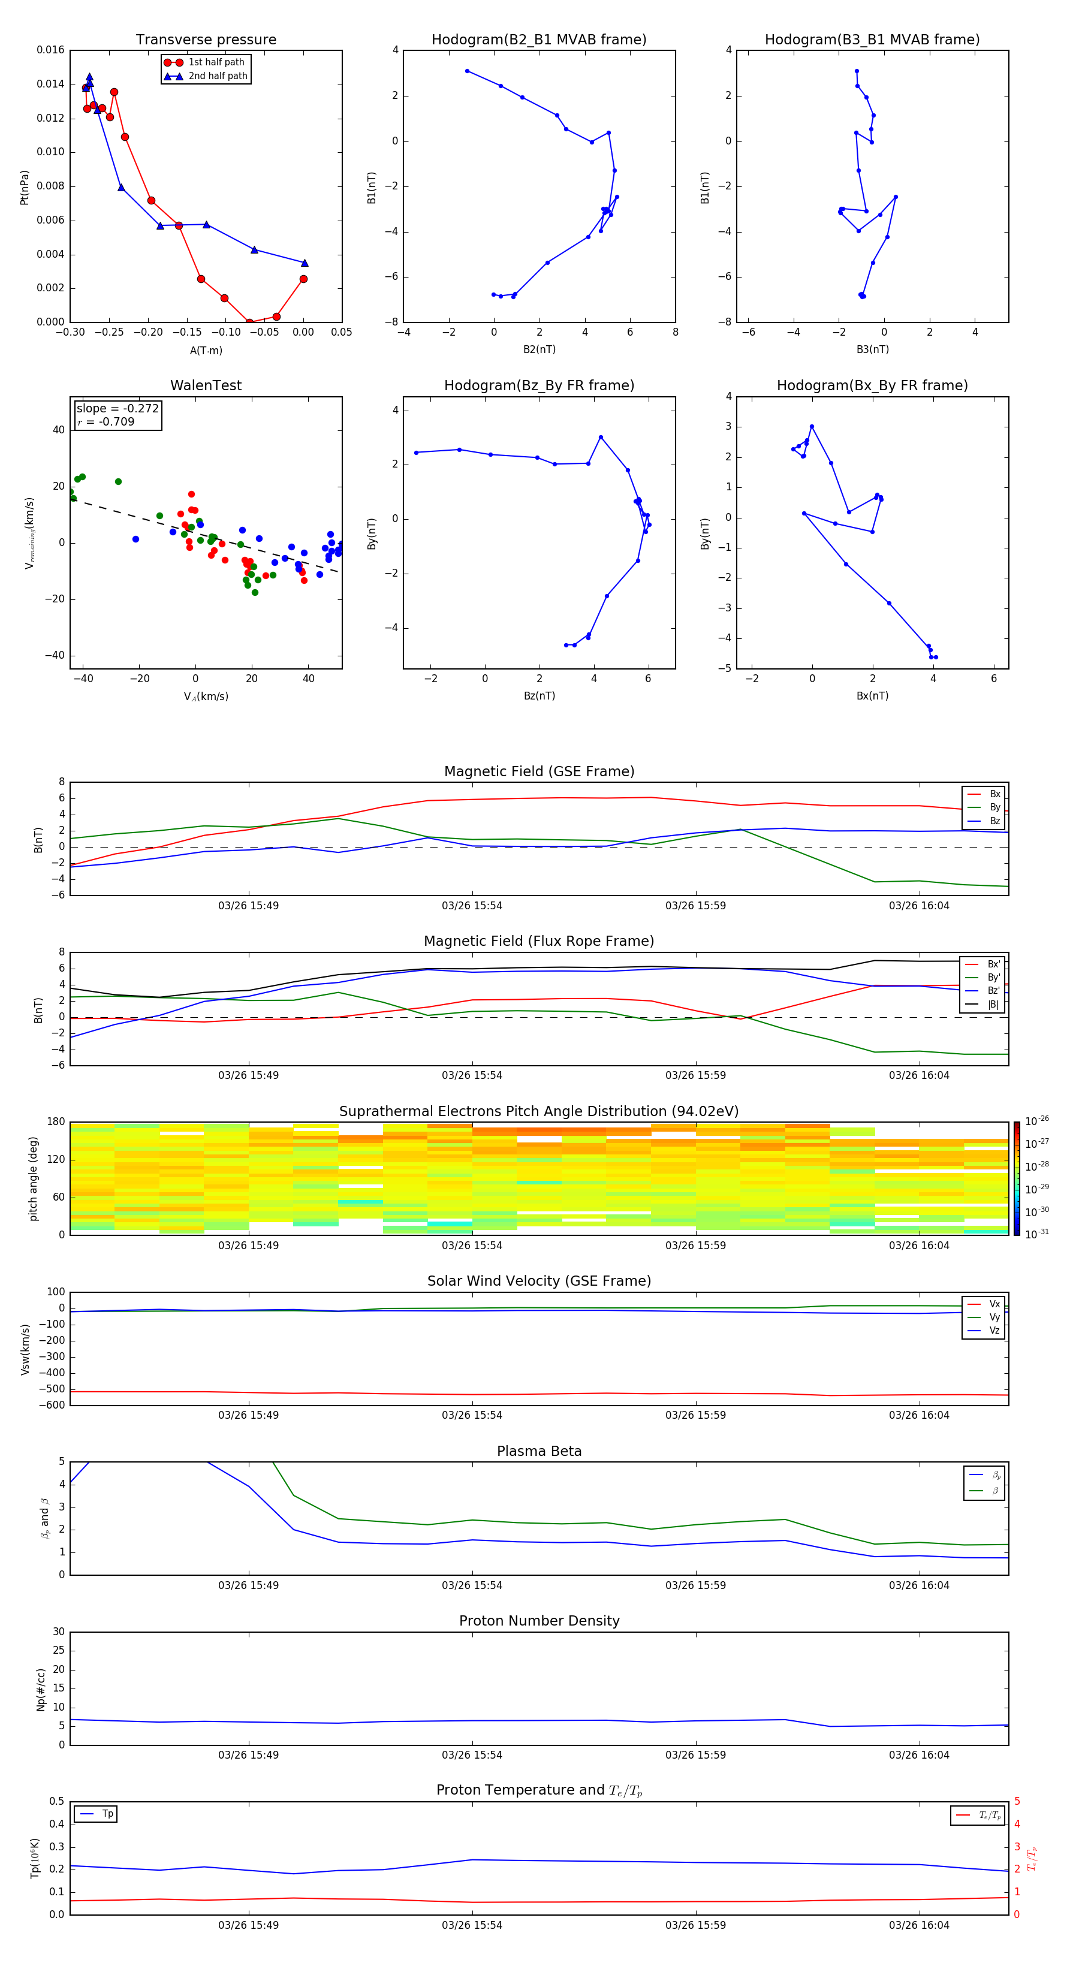Click the 'Transverse pressure' plot title
Viewport: 1079px width, 1978px height.
[206, 39]
